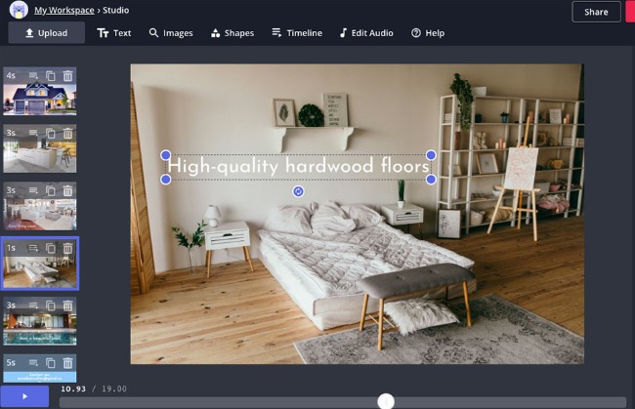635x409 pixels.
Task: Open the Text tool
Action: click(x=114, y=33)
